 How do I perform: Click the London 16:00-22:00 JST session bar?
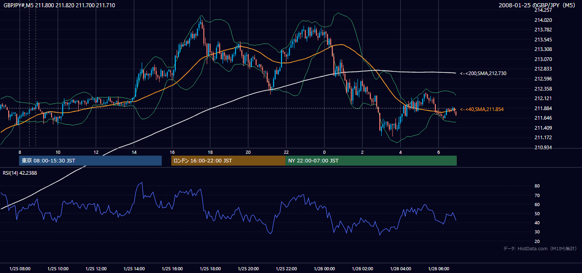coord(228,161)
